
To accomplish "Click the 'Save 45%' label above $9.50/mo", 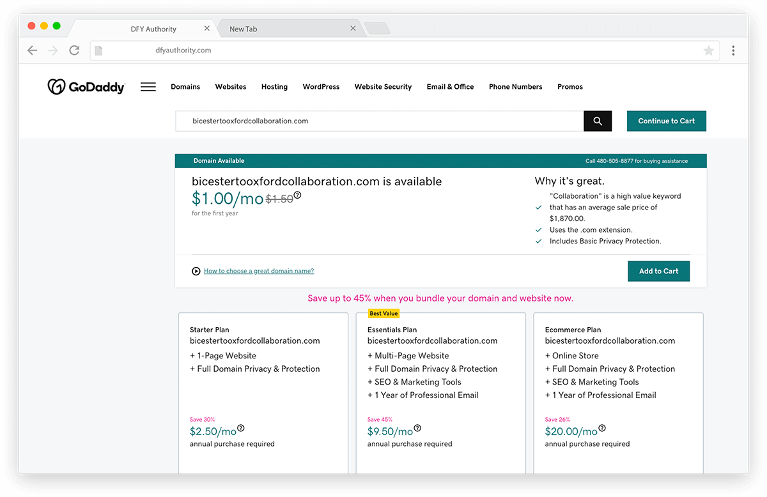I will point(380,419).
